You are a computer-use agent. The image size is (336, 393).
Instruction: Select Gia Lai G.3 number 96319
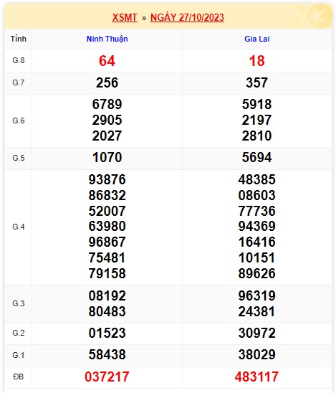[x=257, y=295]
